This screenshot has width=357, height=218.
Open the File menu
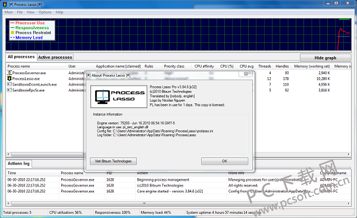click(x=20, y=12)
